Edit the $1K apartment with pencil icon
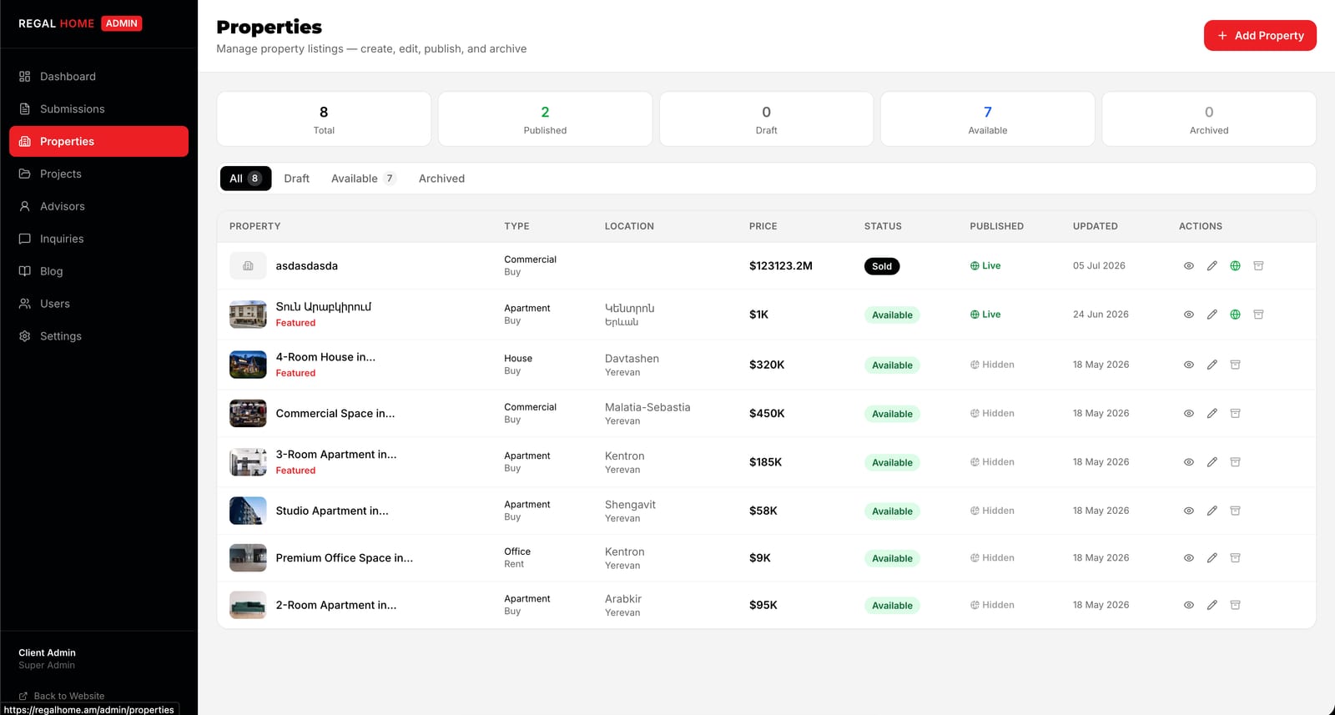The image size is (1335, 715). click(x=1212, y=315)
